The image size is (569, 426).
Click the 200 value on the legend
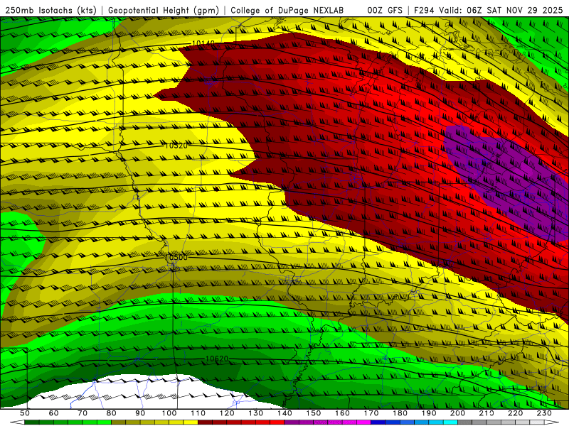click(457, 413)
